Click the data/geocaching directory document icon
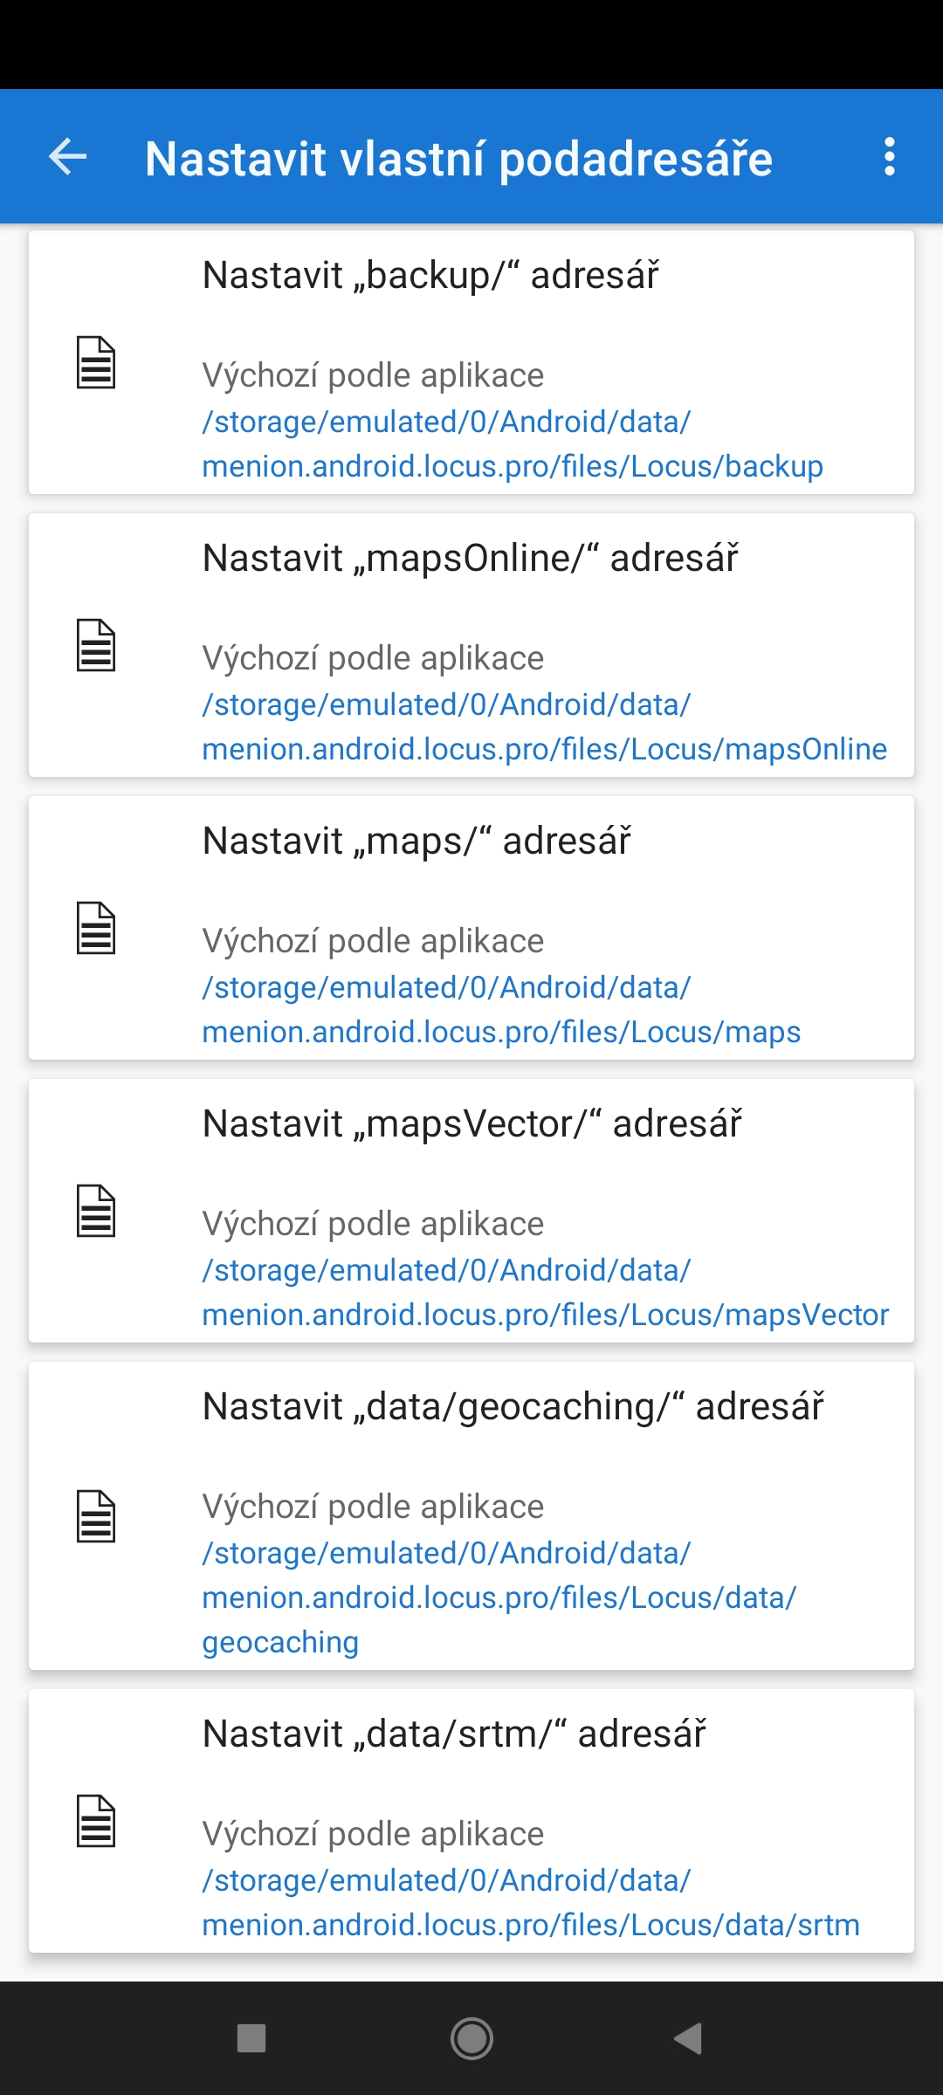The height and width of the screenshot is (2095, 943). click(96, 1516)
